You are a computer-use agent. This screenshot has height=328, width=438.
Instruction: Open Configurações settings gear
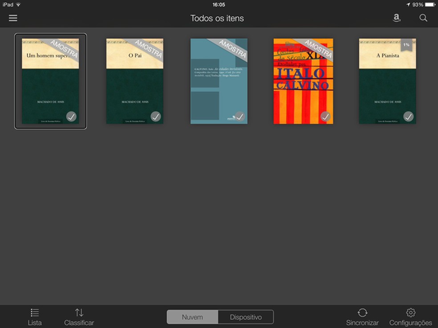[410, 317]
